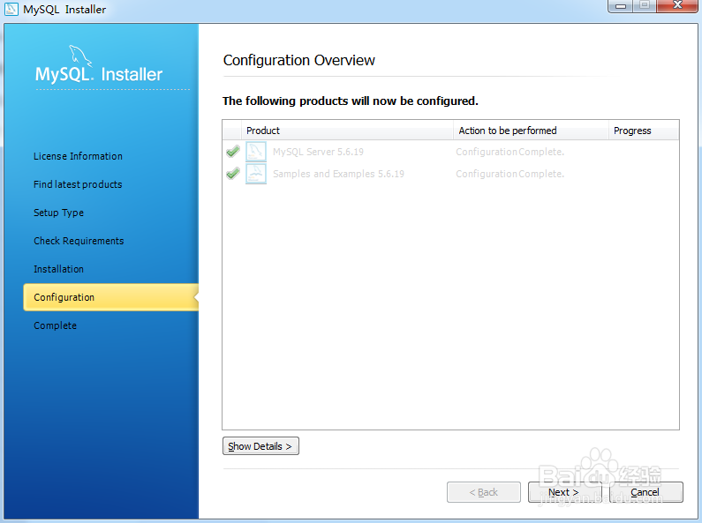Select highlighted Configuration step
Image resolution: width=702 pixels, height=523 pixels.
[x=110, y=297]
